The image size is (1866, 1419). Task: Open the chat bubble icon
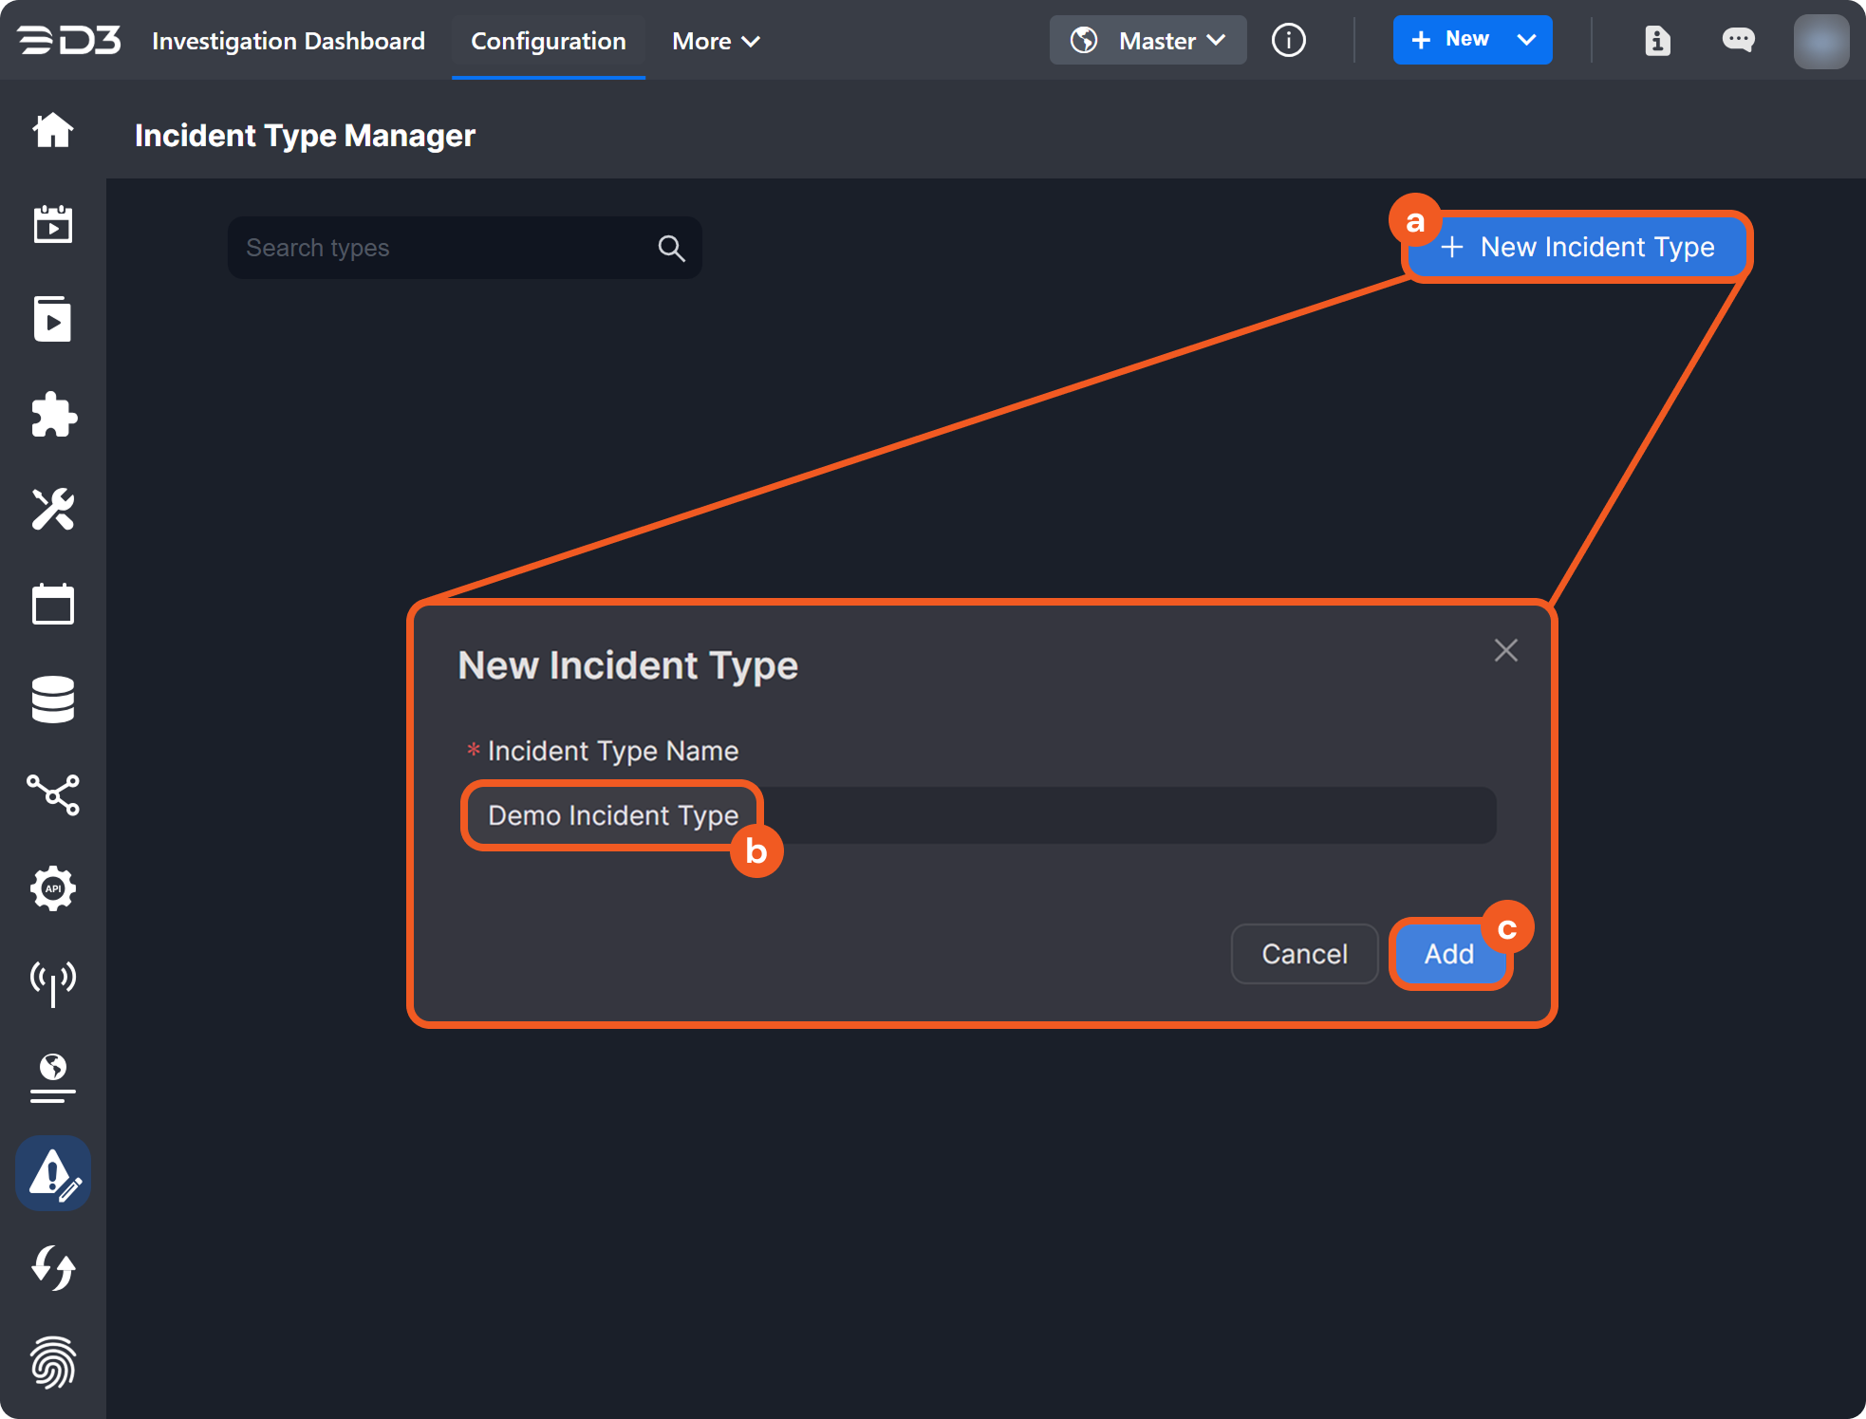click(1738, 40)
